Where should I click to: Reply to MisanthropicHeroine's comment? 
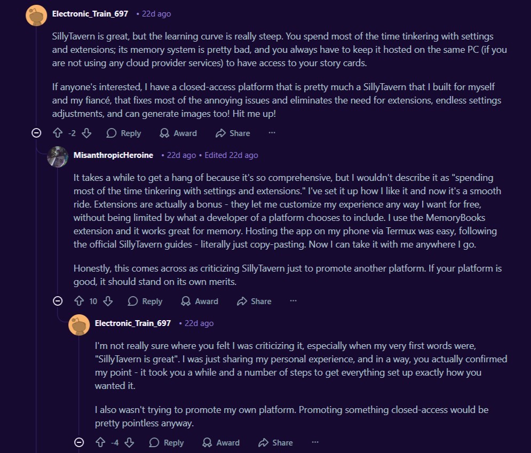(x=145, y=301)
